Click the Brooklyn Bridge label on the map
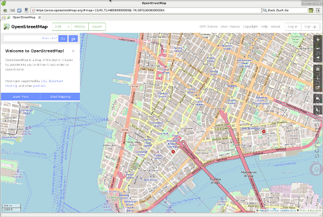 click(215, 181)
